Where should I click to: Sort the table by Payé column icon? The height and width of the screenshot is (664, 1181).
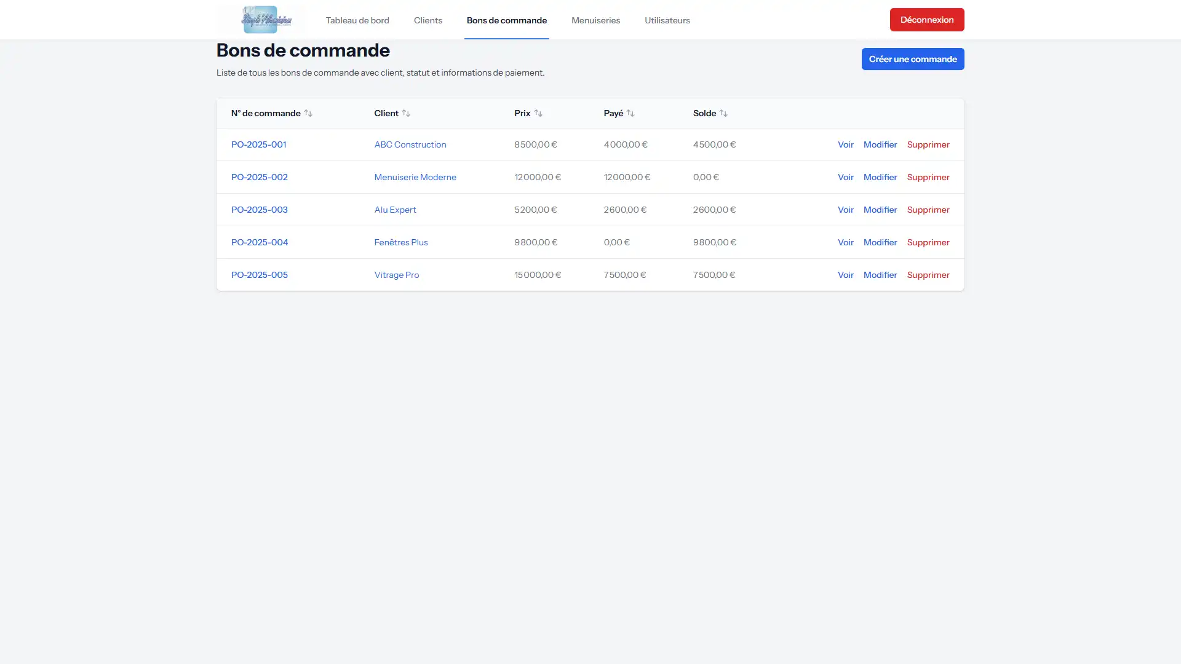coord(630,113)
